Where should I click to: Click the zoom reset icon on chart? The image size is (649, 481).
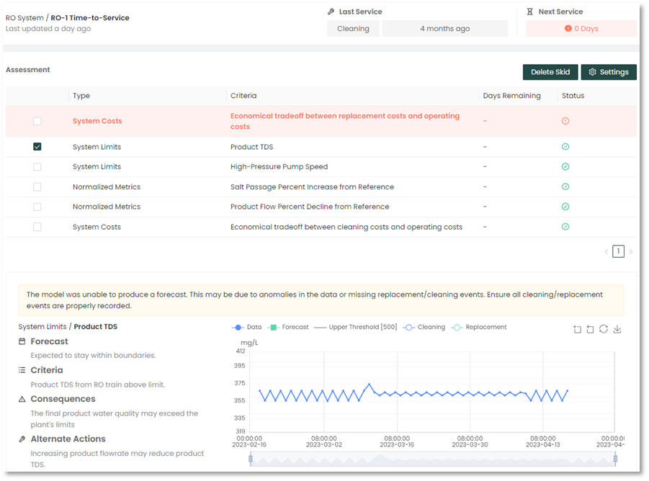click(x=590, y=329)
